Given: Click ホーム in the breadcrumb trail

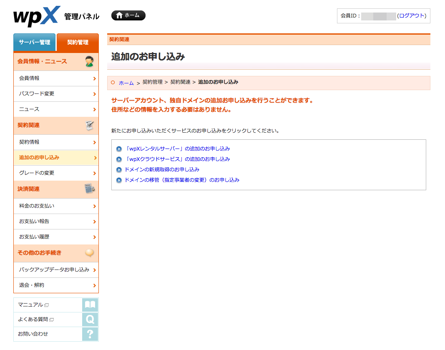Looking at the screenshot, I should (x=126, y=83).
